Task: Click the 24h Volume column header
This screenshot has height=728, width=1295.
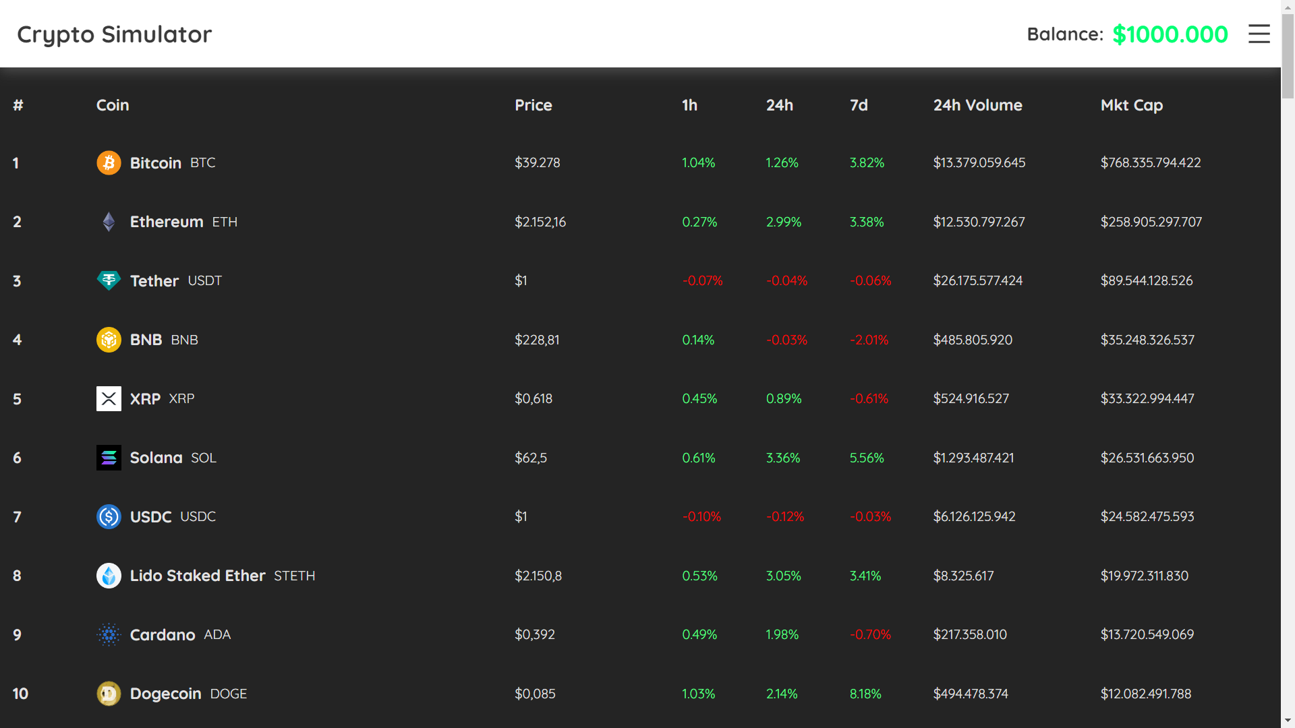Action: click(x=977, y=104)
